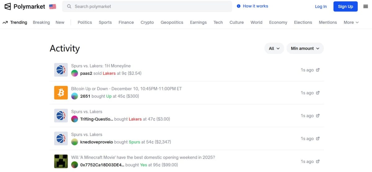Expand the More categories menu
The image size is (372, 172).
point(351,22)
